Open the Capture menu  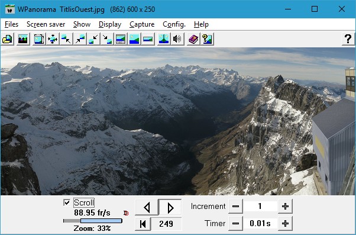coord(142,24)
